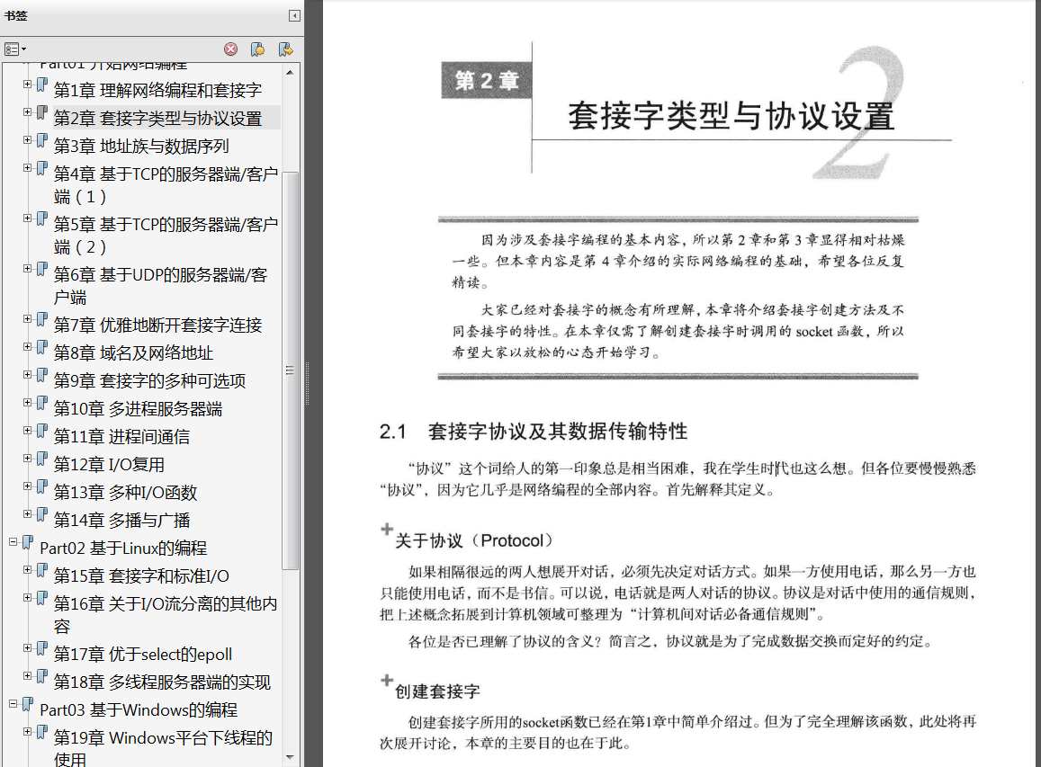Click subheading 关于协议（Protocol）
This screenshot has height=767, width=1041.
(x=474, y=540)
